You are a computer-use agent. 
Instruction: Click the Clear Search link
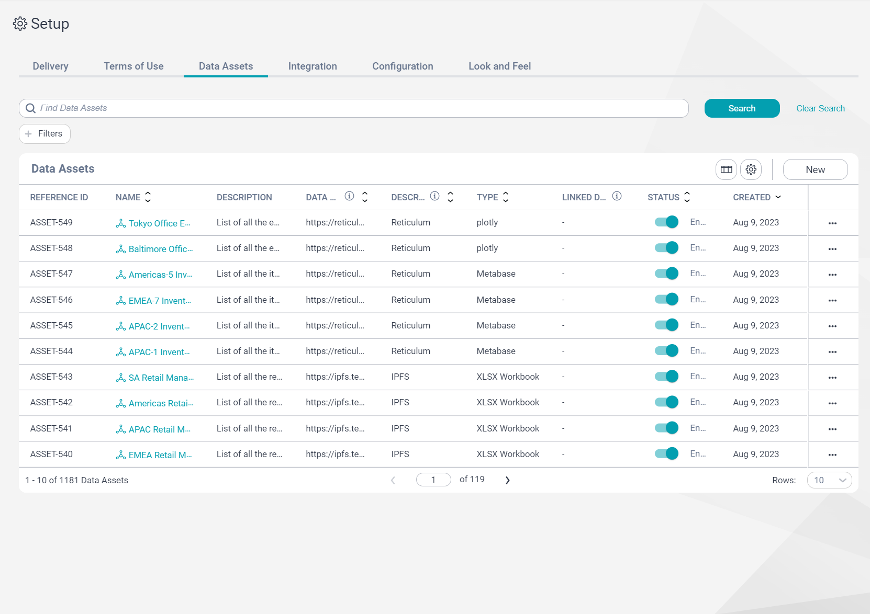[820, 108]
